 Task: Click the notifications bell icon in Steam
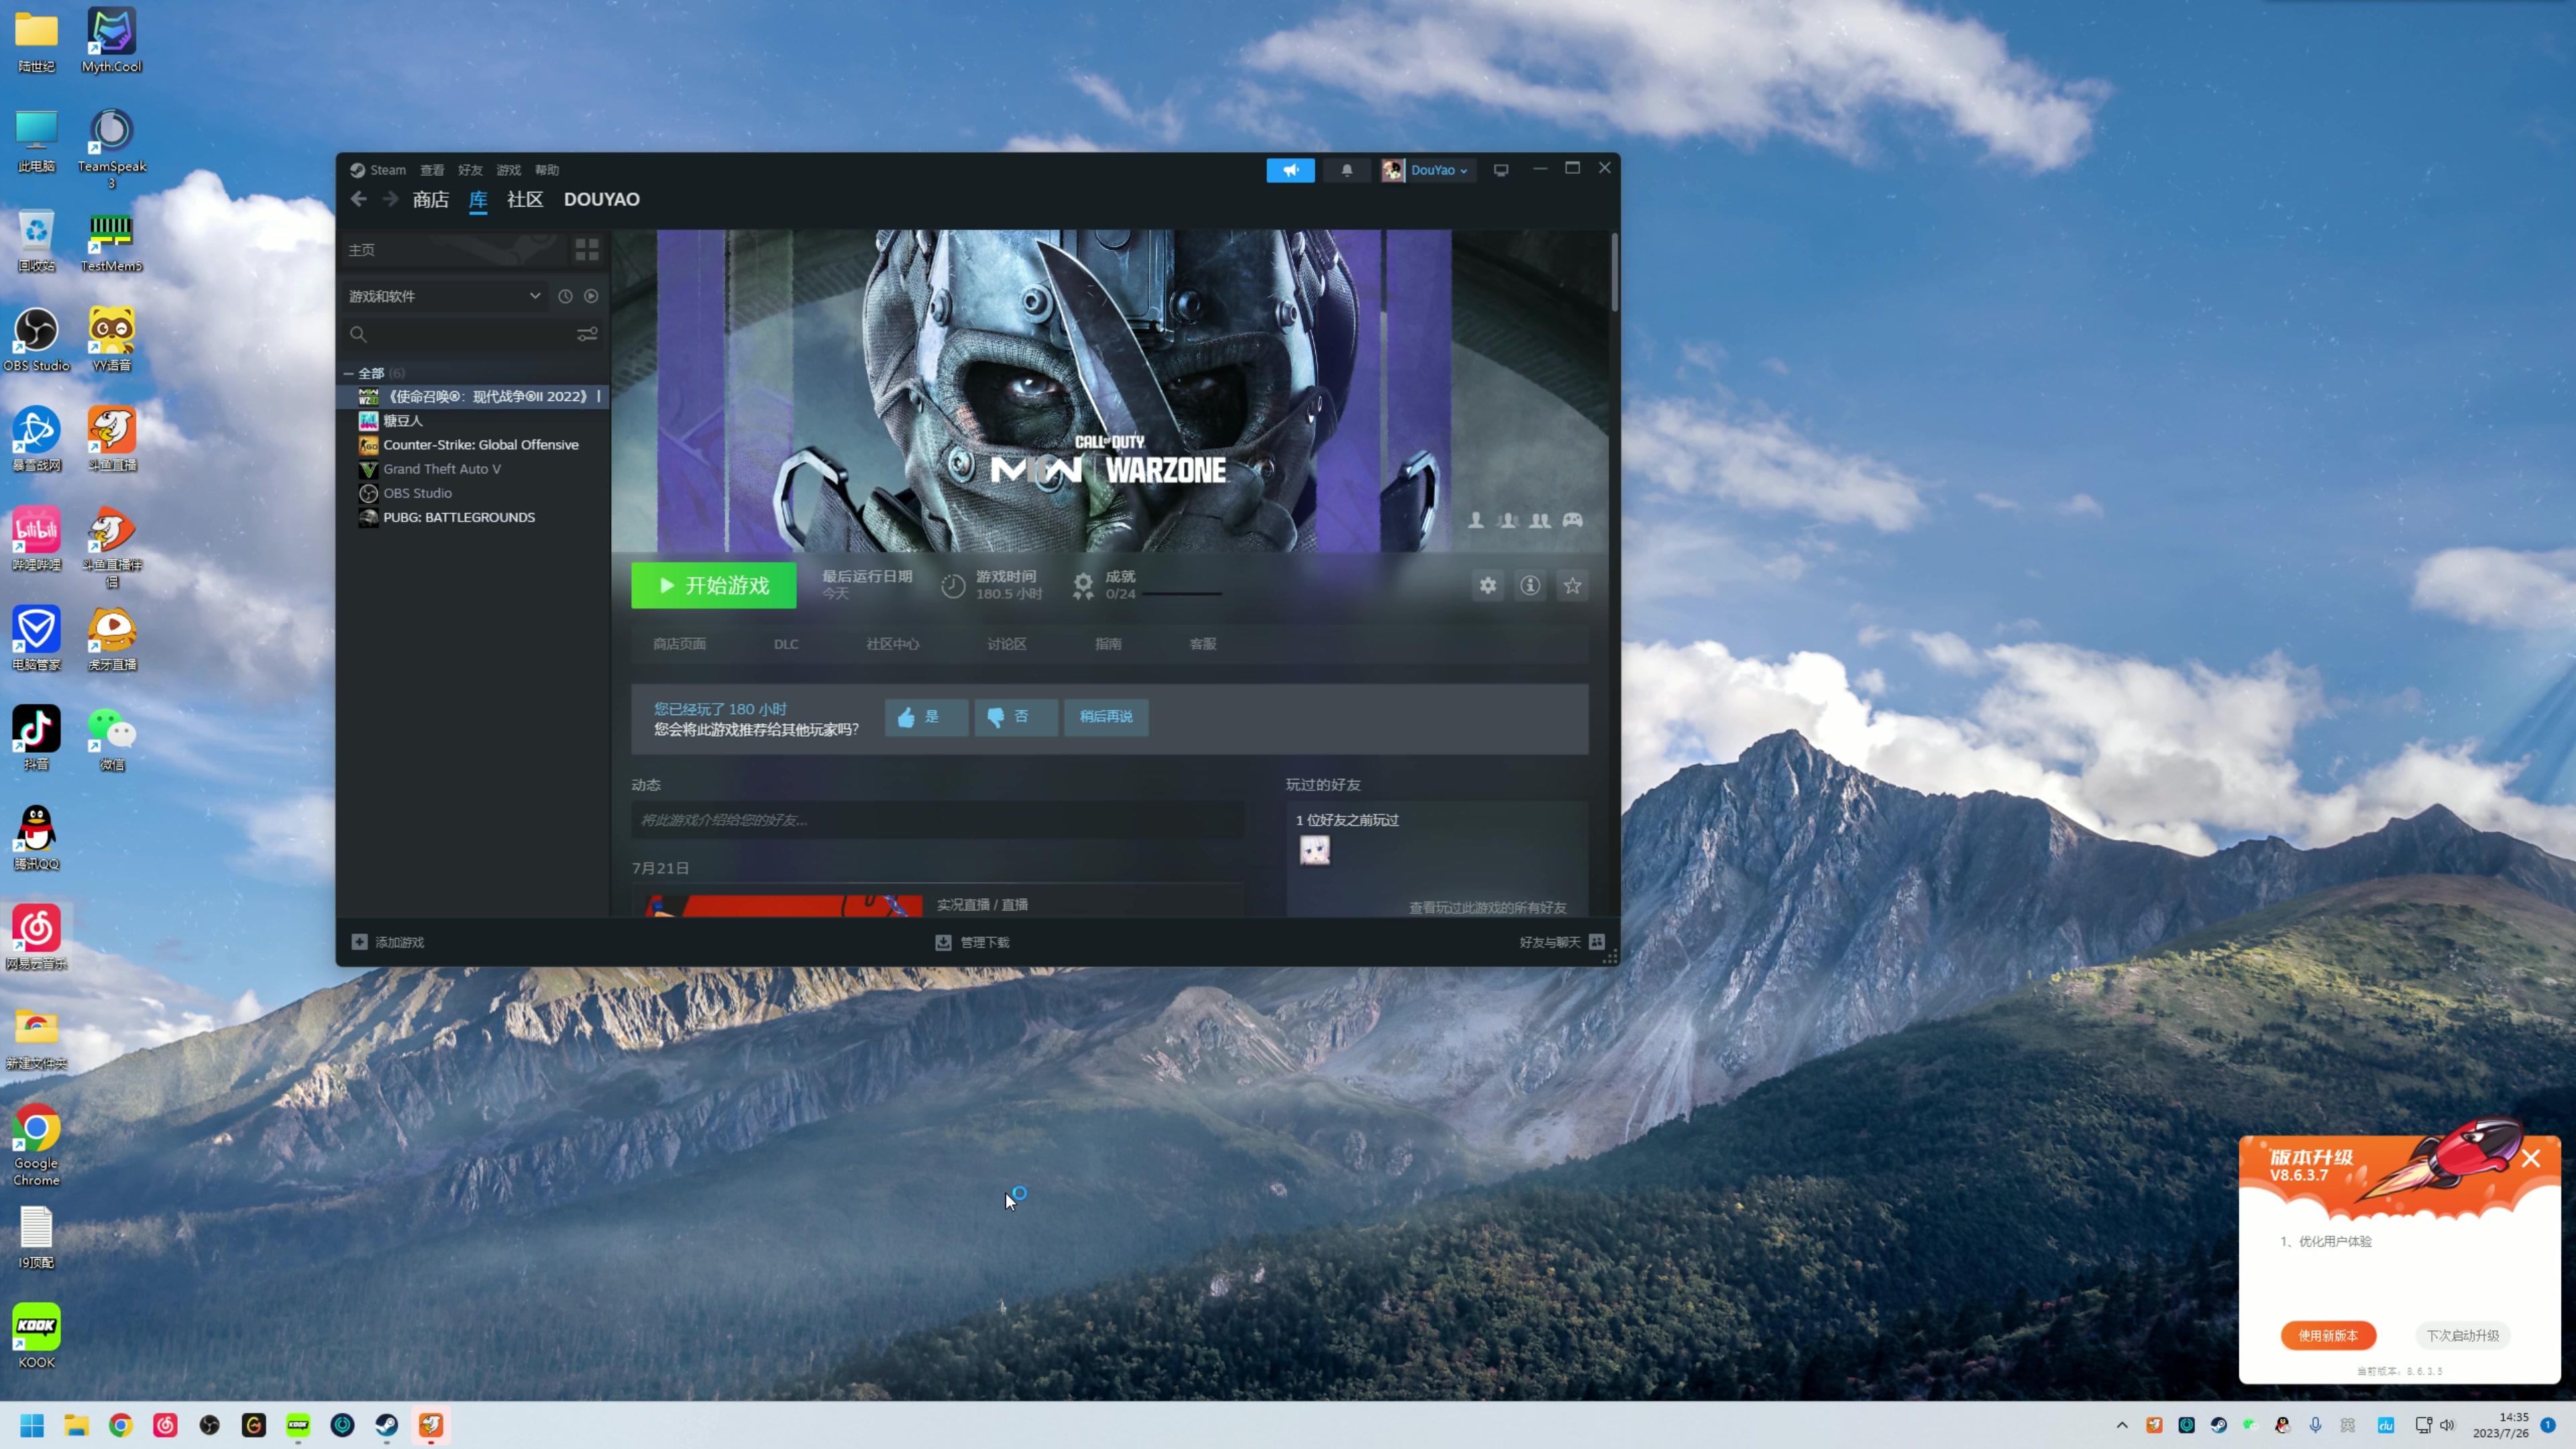pos(1348,168)
